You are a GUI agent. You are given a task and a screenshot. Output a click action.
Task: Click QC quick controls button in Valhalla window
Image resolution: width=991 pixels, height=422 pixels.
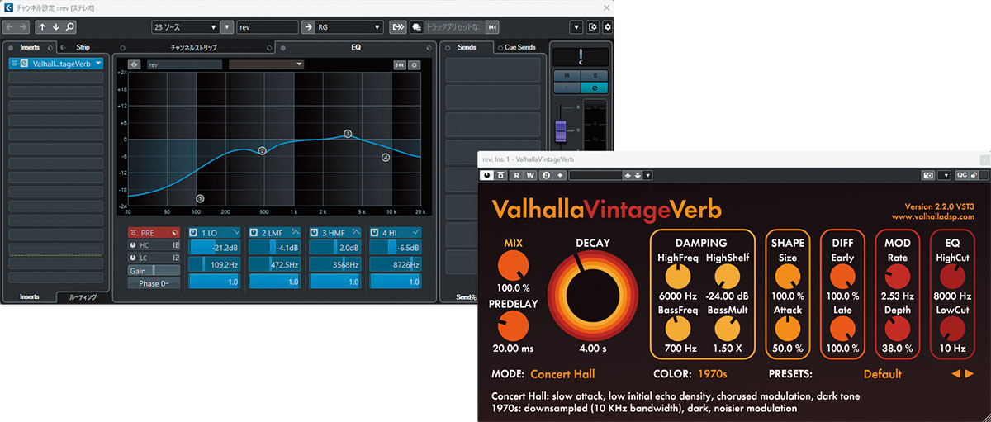[961, 175]
